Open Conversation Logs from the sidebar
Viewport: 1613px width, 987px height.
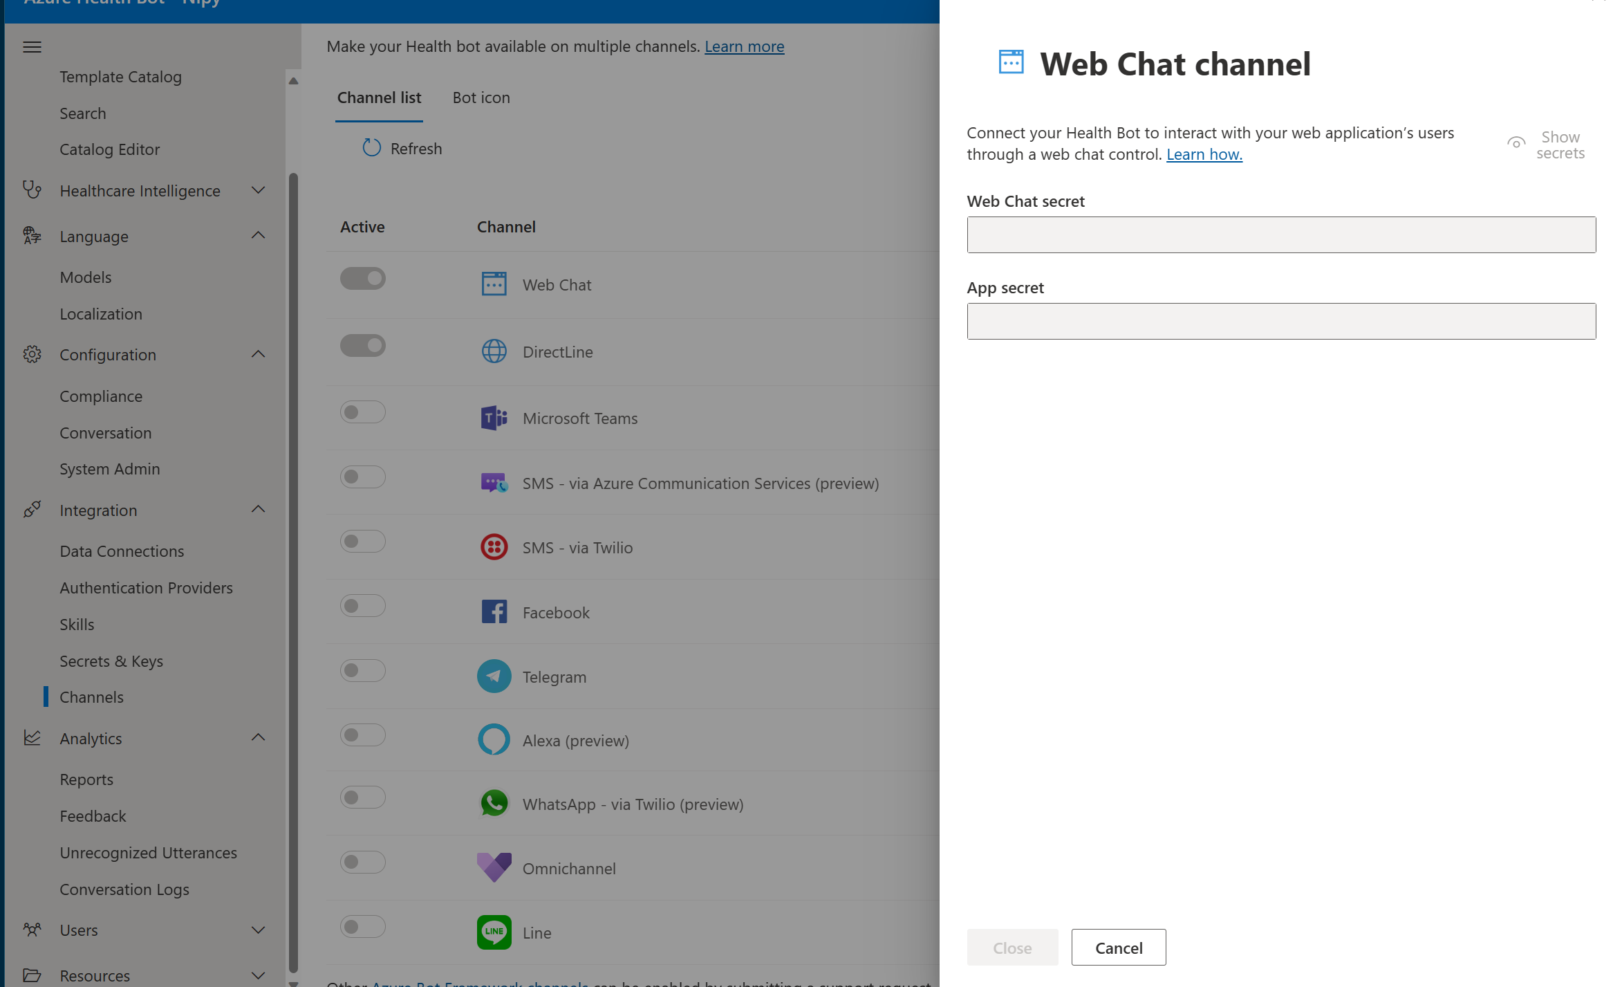pyautogui.click(x=124, y=889)
